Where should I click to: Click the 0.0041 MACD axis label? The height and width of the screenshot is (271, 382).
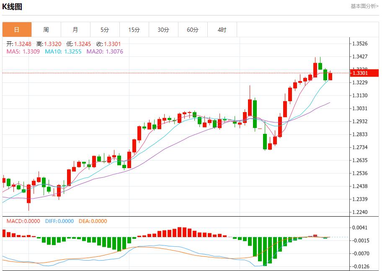coord(360,228)
